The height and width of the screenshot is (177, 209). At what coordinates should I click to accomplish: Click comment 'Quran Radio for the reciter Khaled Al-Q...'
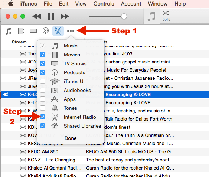pos(130,168)
